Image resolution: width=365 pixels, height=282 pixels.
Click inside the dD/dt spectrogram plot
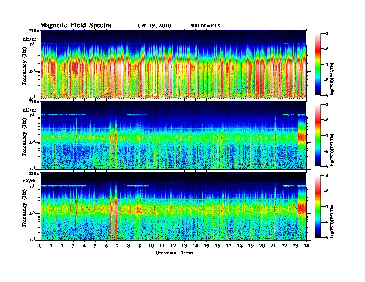tap(173, 135)
